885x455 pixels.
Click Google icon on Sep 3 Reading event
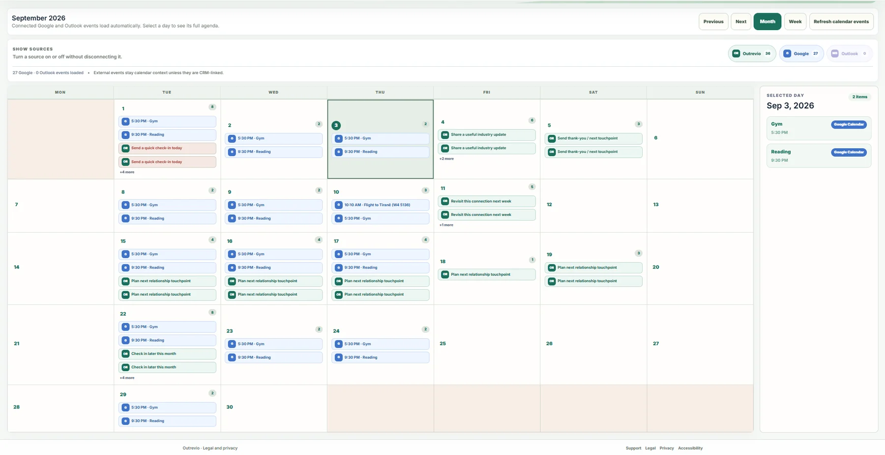[x=339, y=152]
